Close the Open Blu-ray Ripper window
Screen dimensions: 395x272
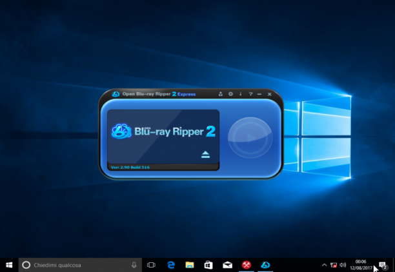(x=270, y=94)
